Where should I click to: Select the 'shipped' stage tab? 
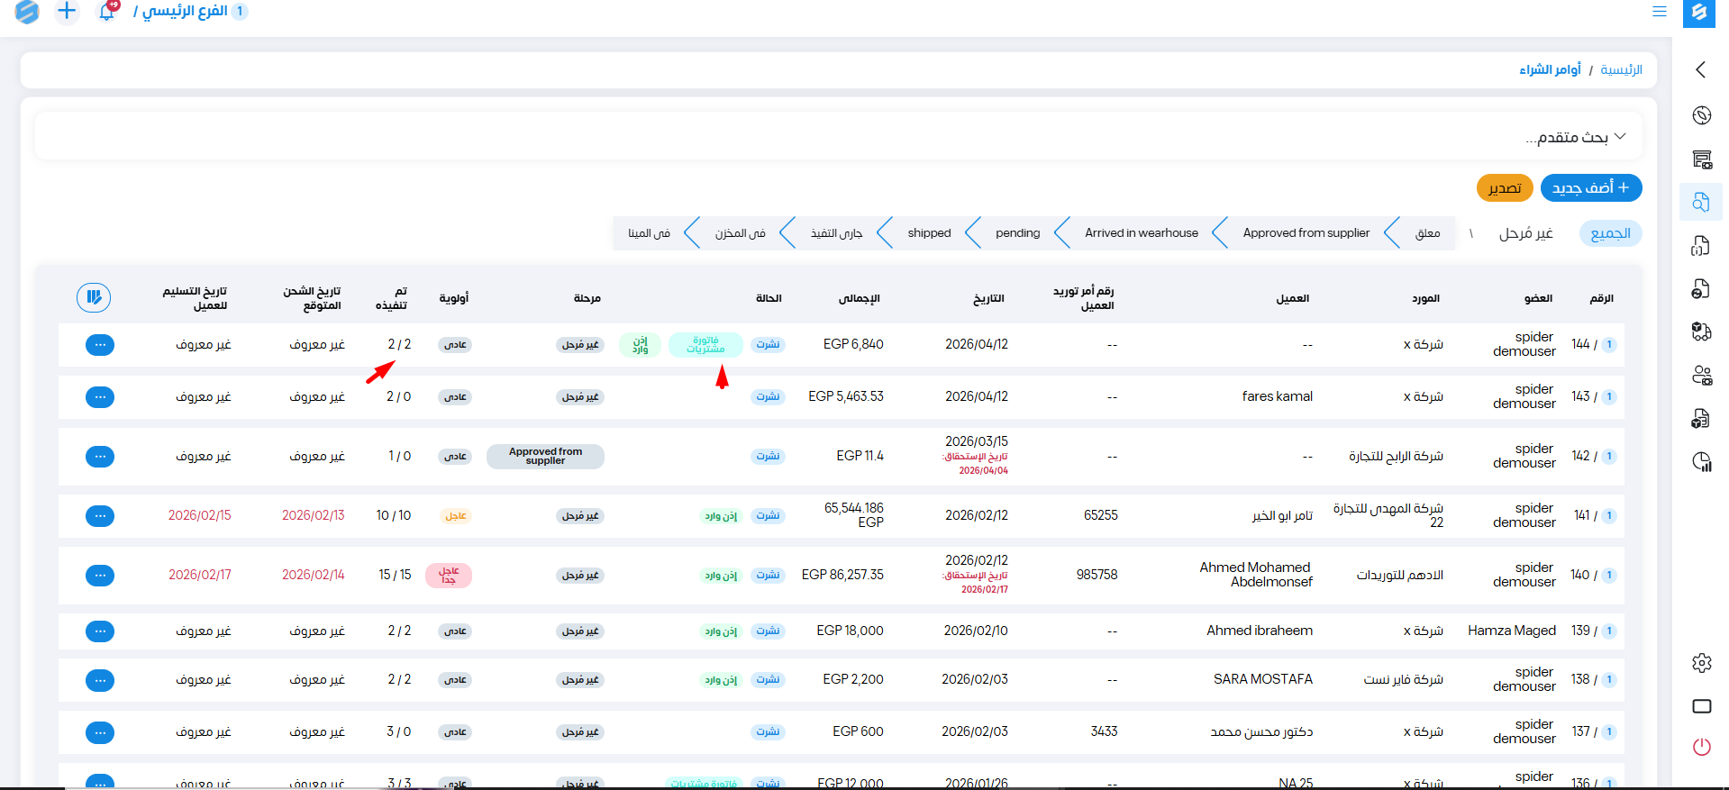[x=929, y=233]
